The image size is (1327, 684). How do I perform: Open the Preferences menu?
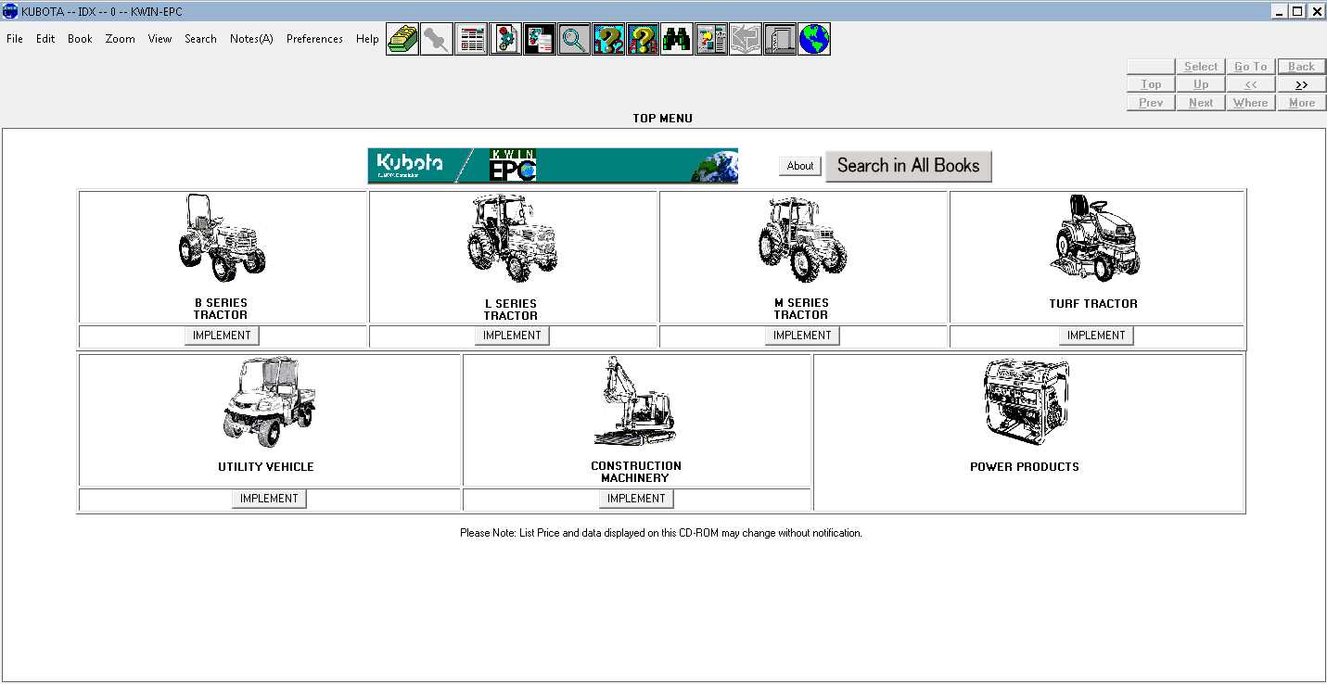tap(314, 39)
